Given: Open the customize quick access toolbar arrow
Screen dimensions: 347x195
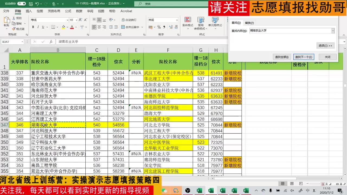Looking at the screenshot, I should [x=63, y=4].
